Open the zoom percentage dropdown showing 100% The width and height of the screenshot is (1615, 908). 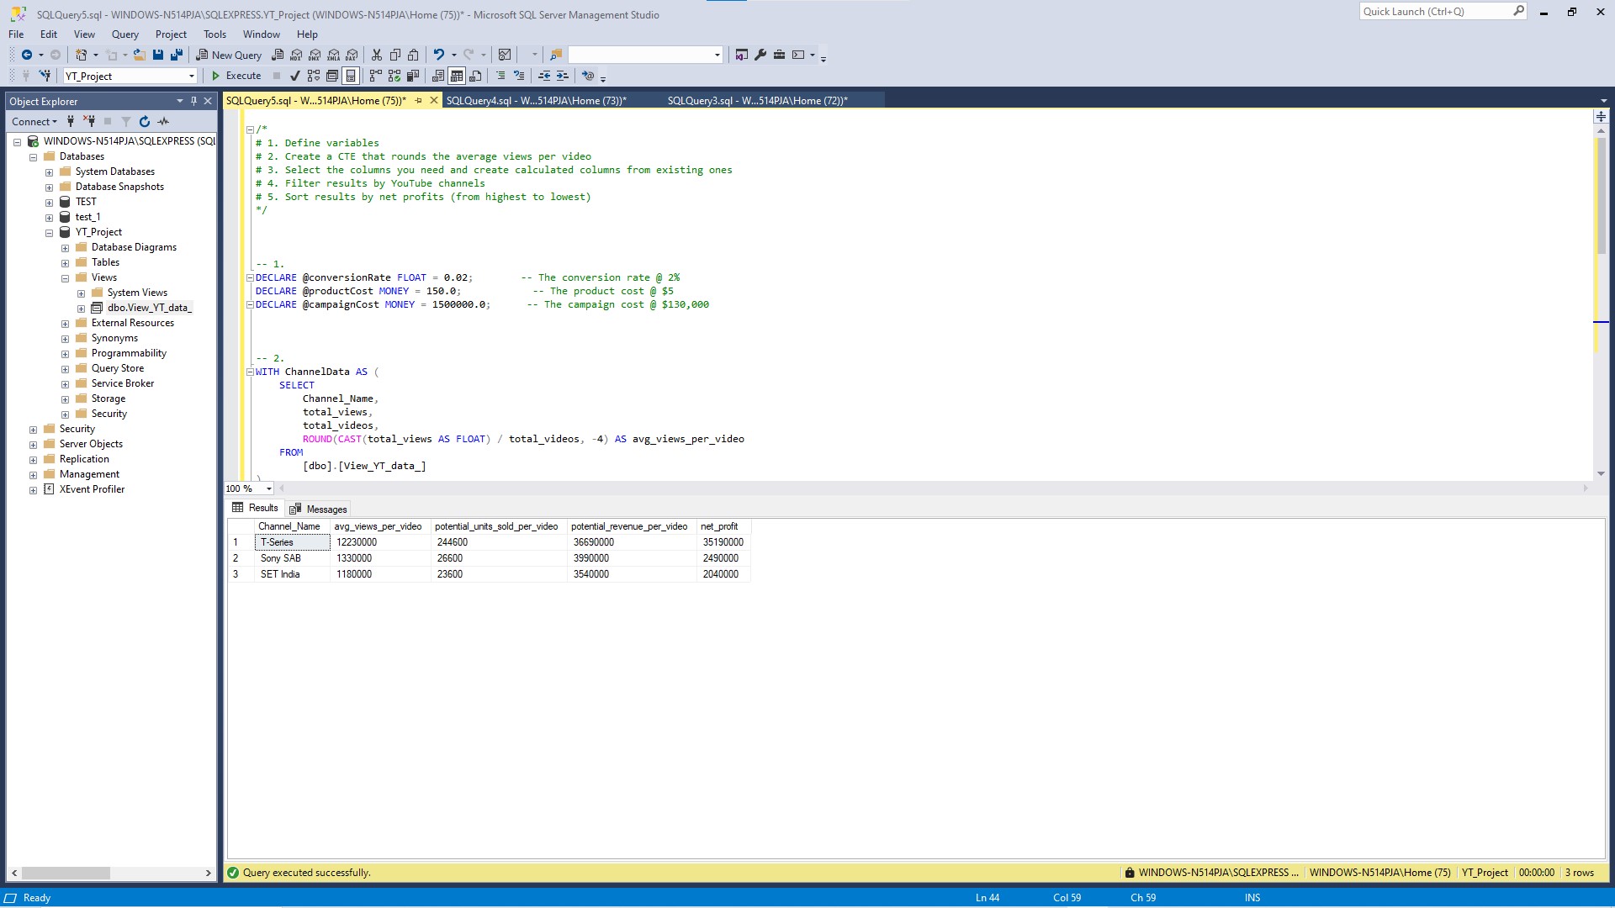click(267, 488)
